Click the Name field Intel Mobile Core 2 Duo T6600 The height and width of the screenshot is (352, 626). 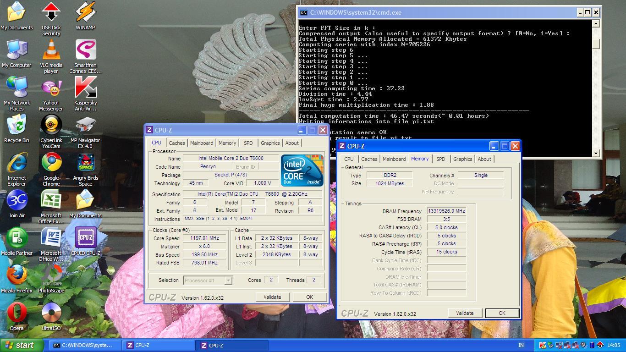(231, 158)
